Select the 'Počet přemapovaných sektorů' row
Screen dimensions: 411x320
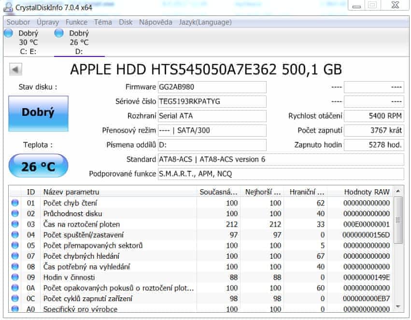point(201,245)
